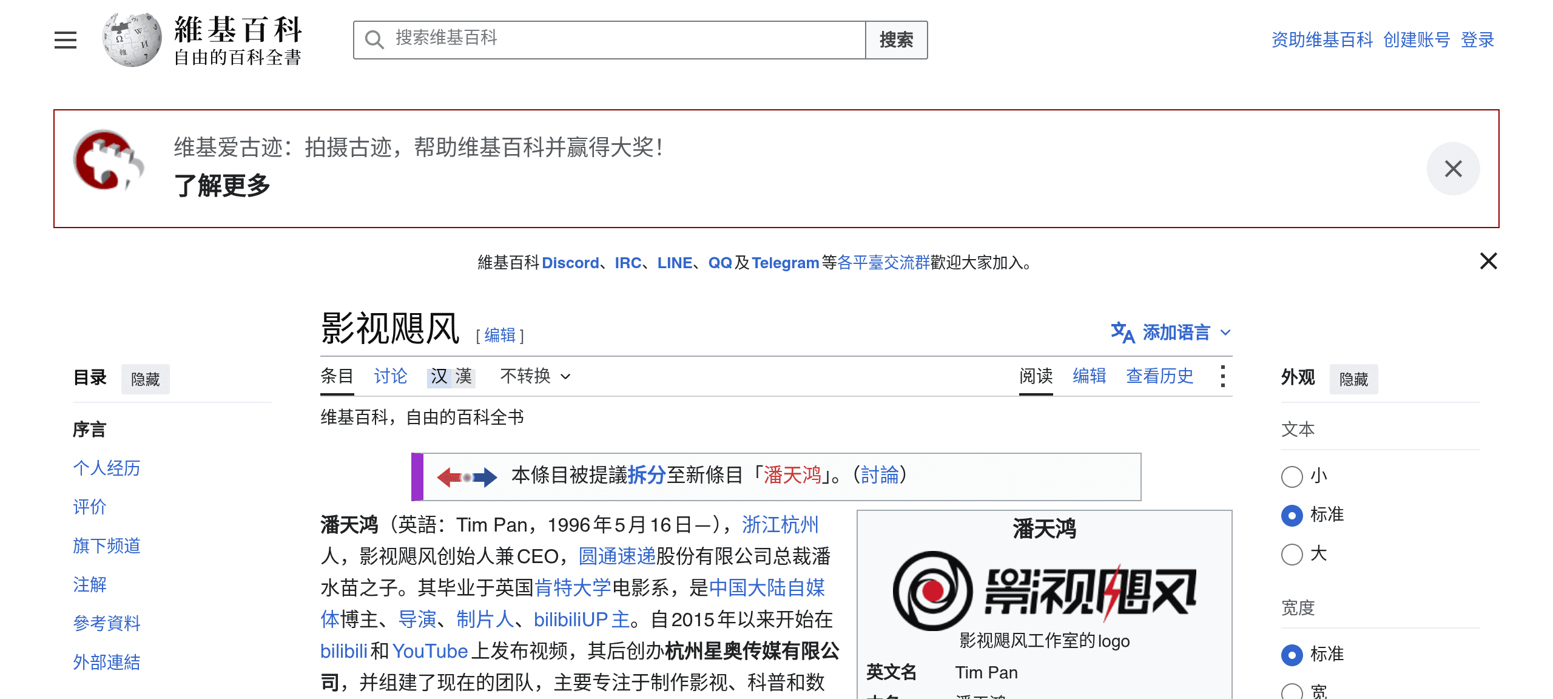Viewport: 1553px width, 699px height.
Task: Select the 宽 width option
Action: click(1292, 692)
